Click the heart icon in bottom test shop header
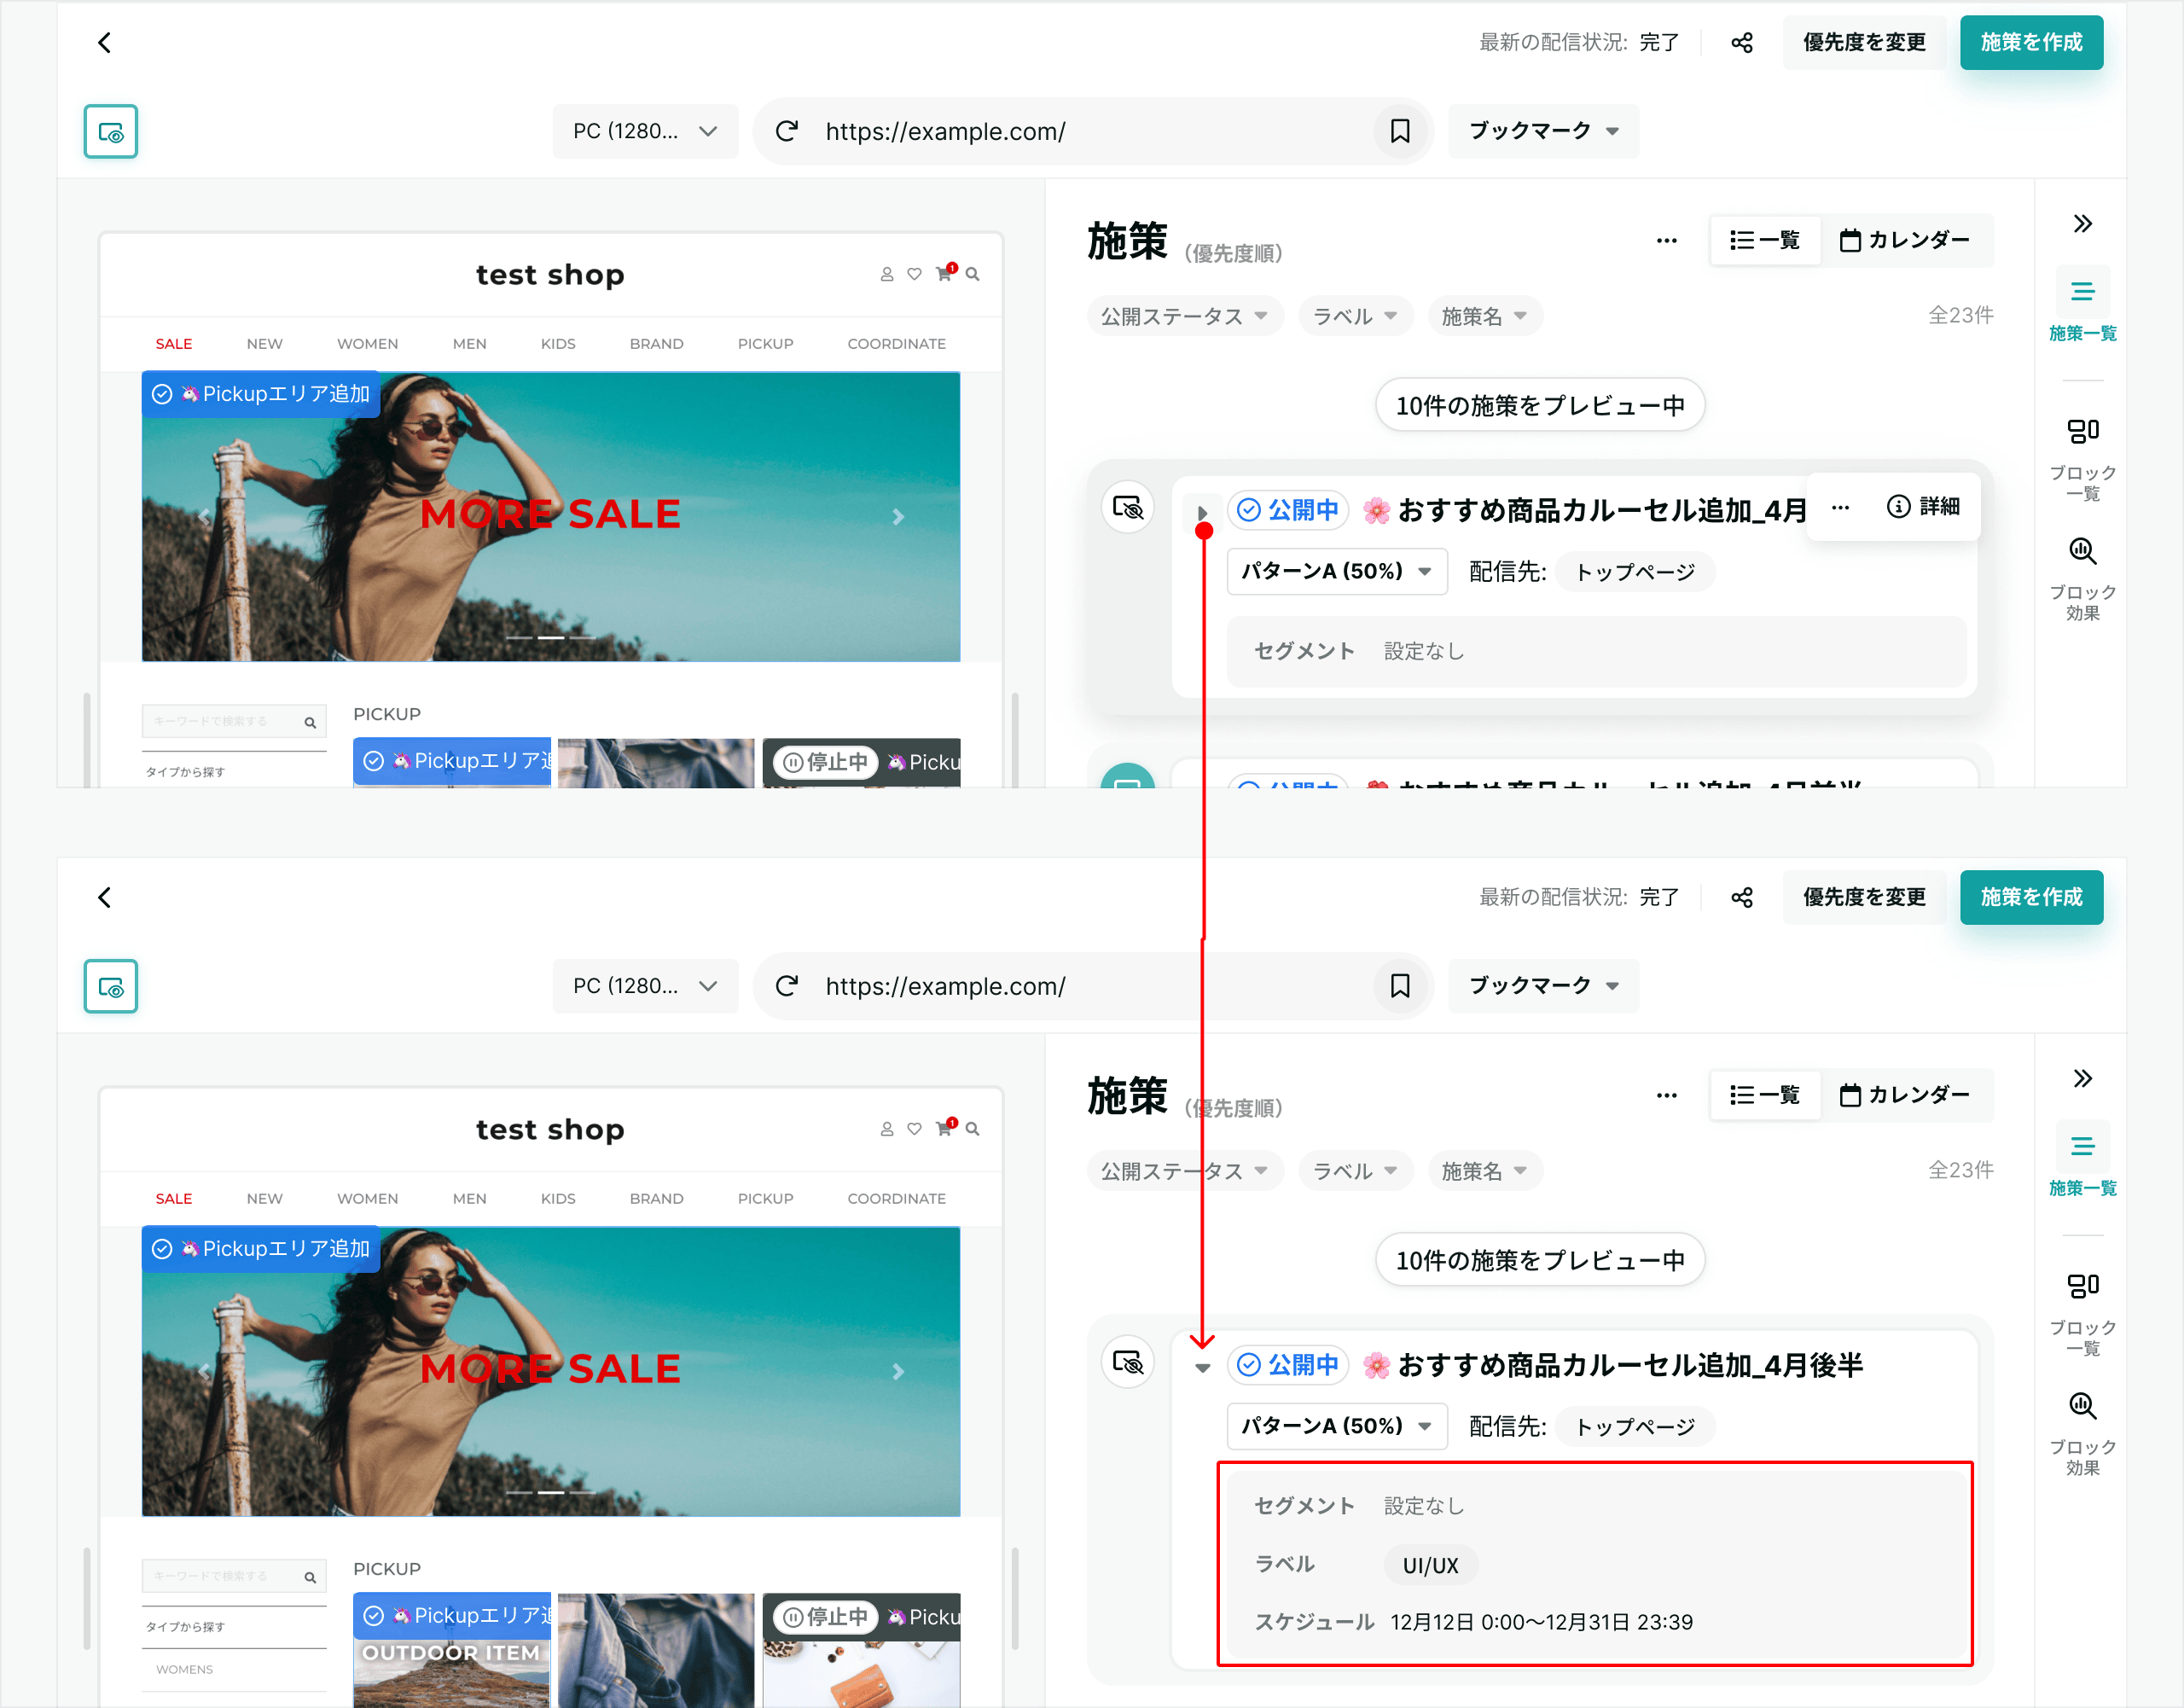 (x=914, y=1129)
